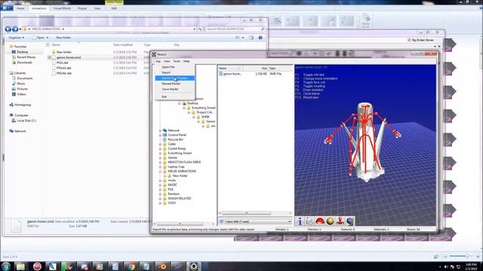Image resolution: width=483 pixels, height=271 pixels.
Task: Click the blue sphere icon in Noesis toolbar
Action: tap(349, 221)
